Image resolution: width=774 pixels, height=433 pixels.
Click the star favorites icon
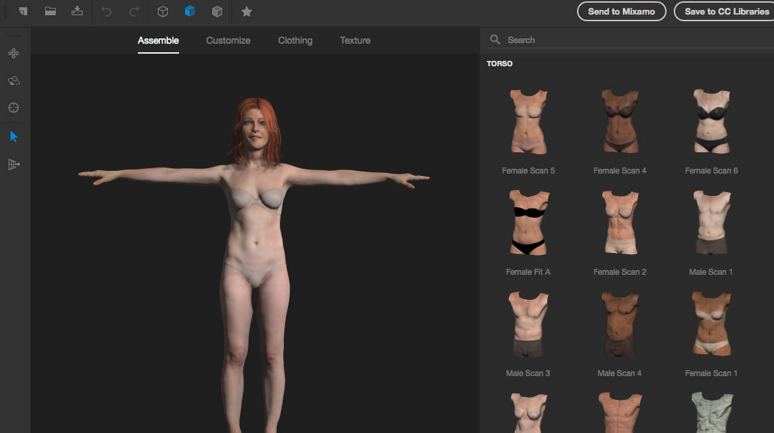coord(247,11)
